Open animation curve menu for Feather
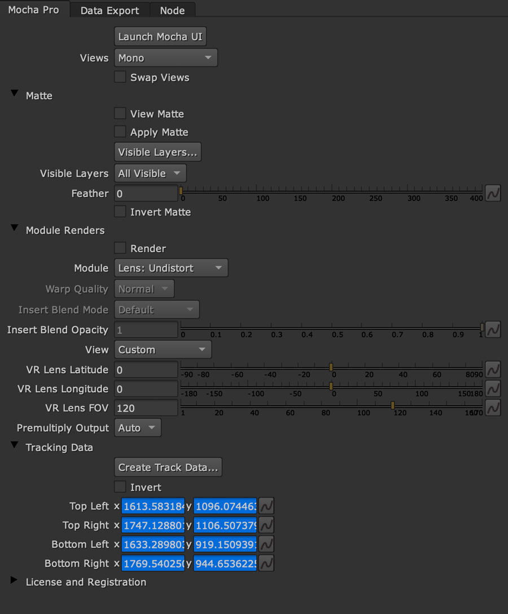Image resolution: width=508 pixels, height=614 pixels. (x=493, y=193)
